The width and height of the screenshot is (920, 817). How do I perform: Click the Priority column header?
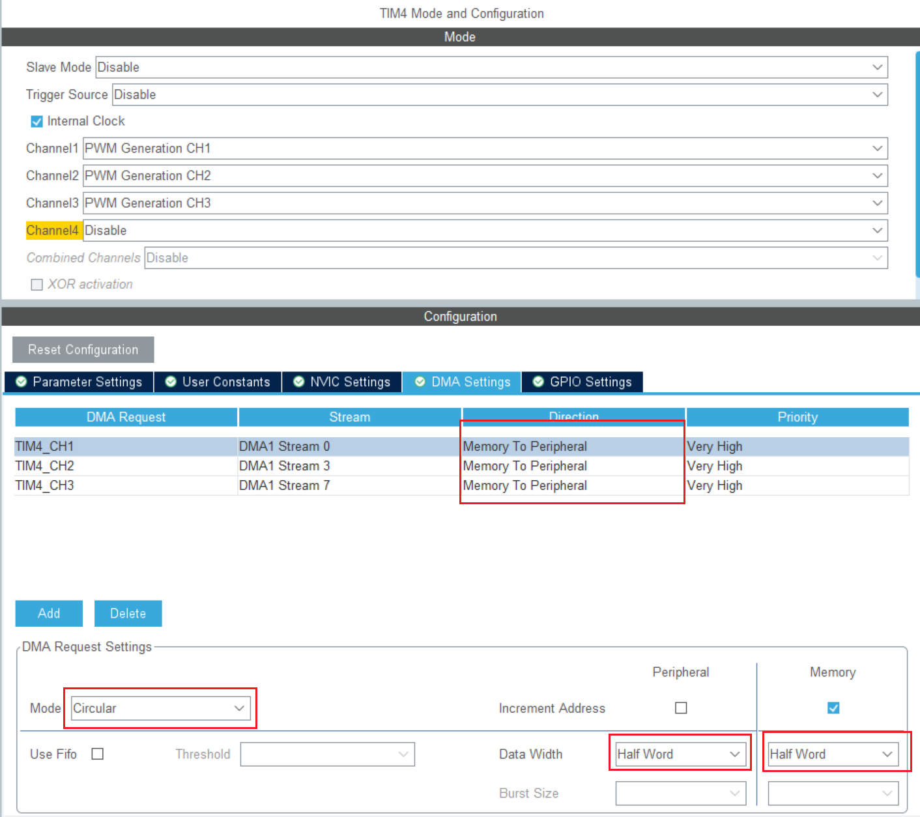pos(798,417)
